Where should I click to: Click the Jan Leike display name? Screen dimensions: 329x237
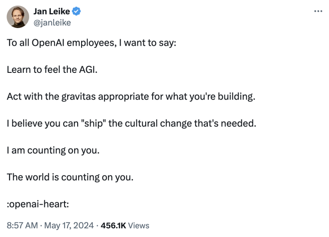point(52,11)
